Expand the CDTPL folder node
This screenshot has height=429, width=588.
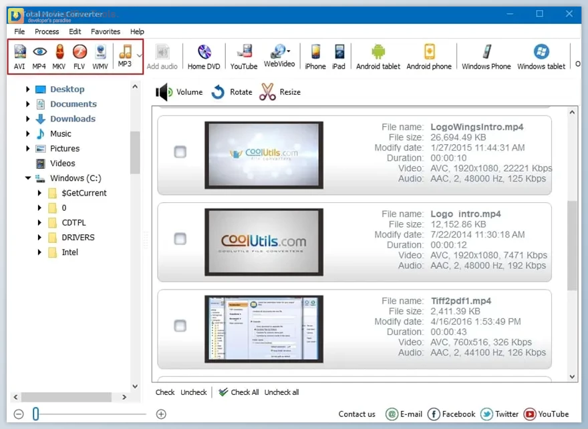tap(39, 223)
